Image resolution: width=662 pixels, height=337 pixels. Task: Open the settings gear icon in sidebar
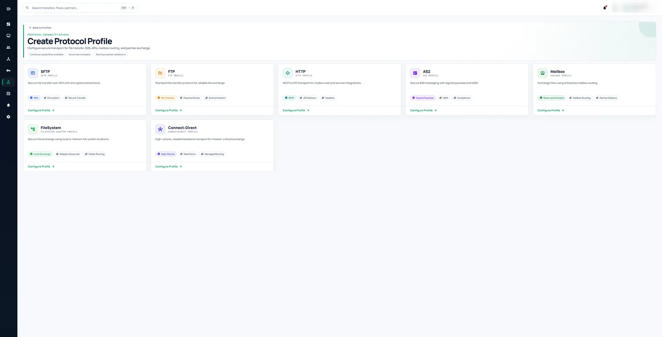(8, 117)
